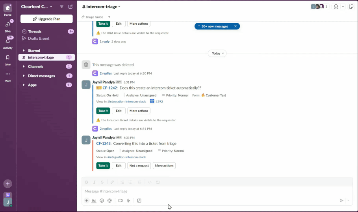358x212 pixels.
Task: Click Take it on ticket CF-1243
Action: (x=103, y=166)
